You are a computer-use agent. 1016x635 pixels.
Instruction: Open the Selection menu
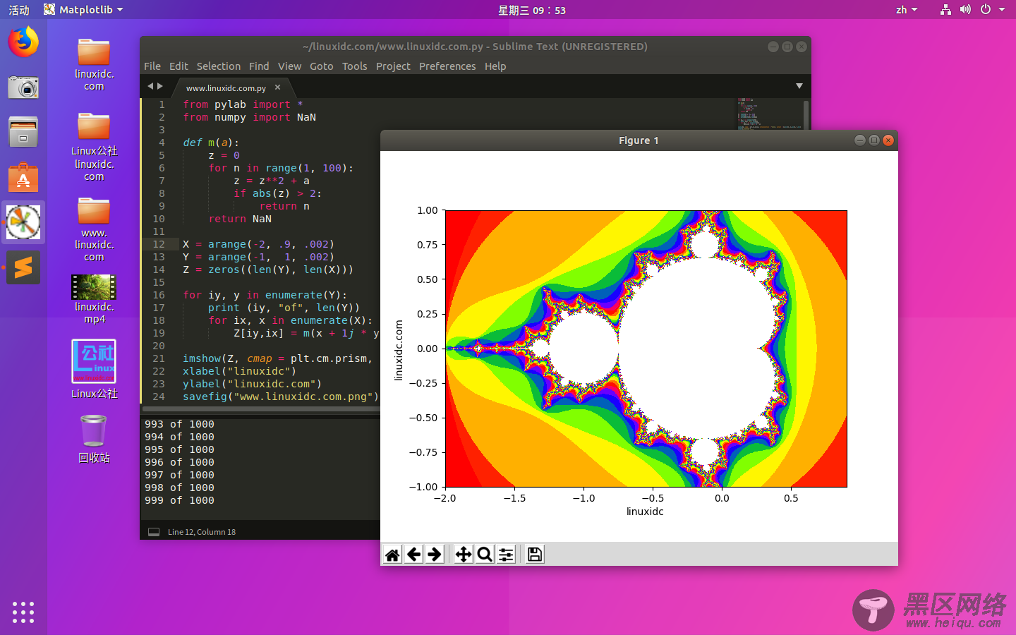click(x=219, y=66)
